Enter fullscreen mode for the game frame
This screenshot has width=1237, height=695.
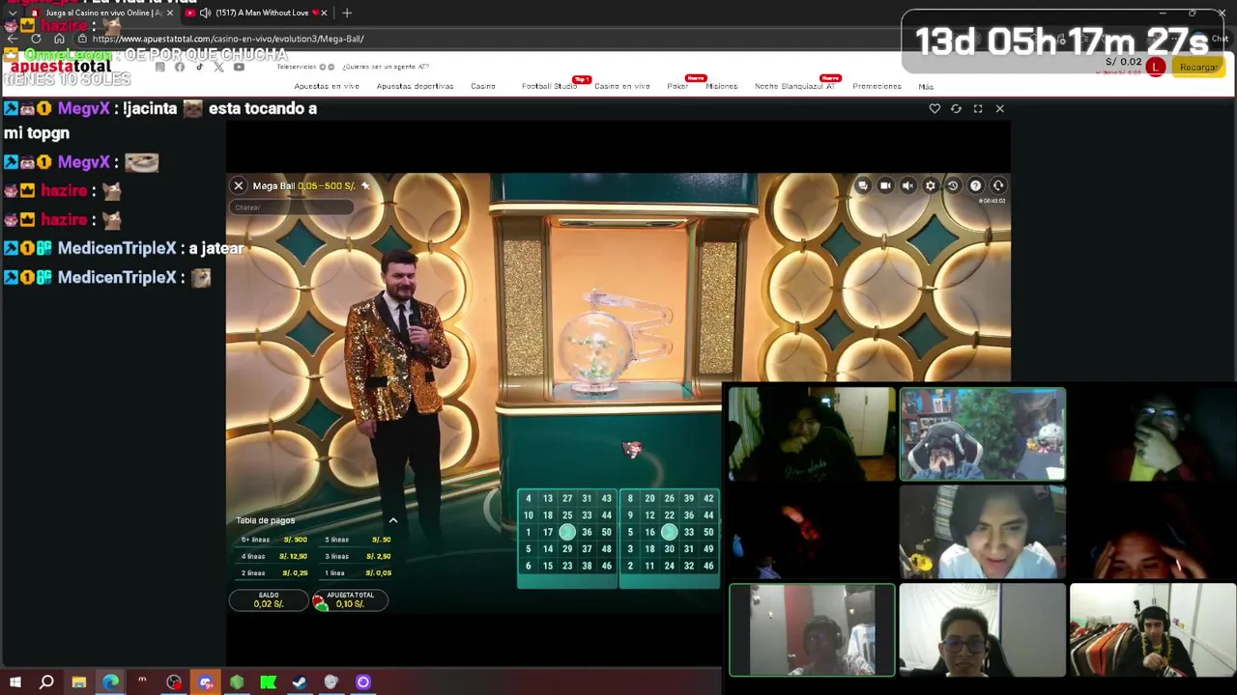pyautogui.click(x=978, y=109)
